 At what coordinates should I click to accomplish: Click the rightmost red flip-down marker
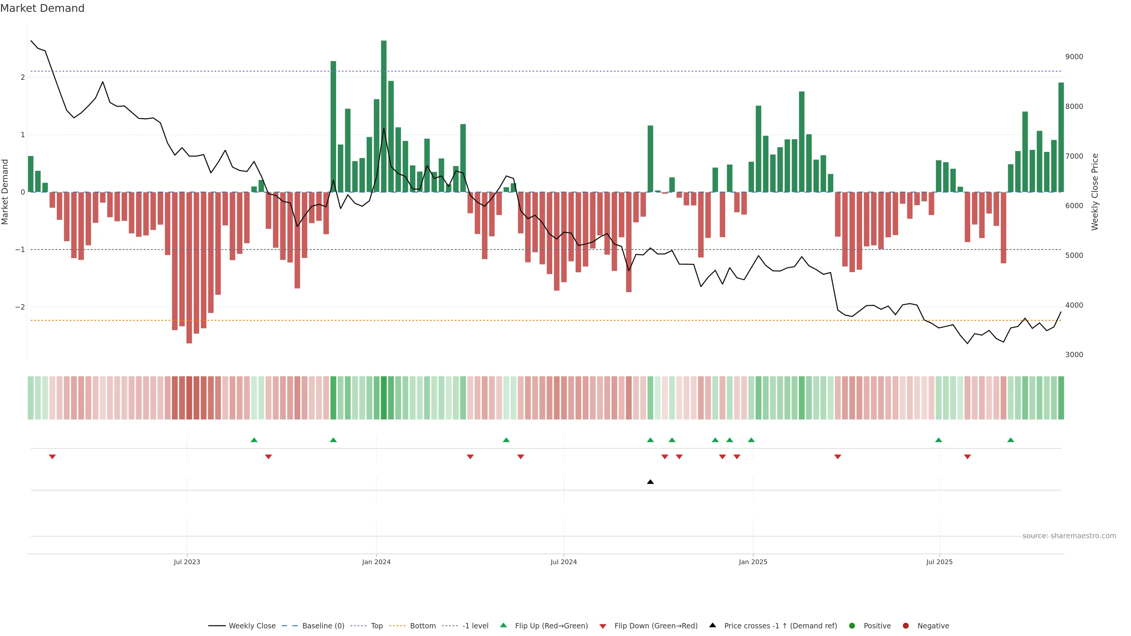coord(967,457)
